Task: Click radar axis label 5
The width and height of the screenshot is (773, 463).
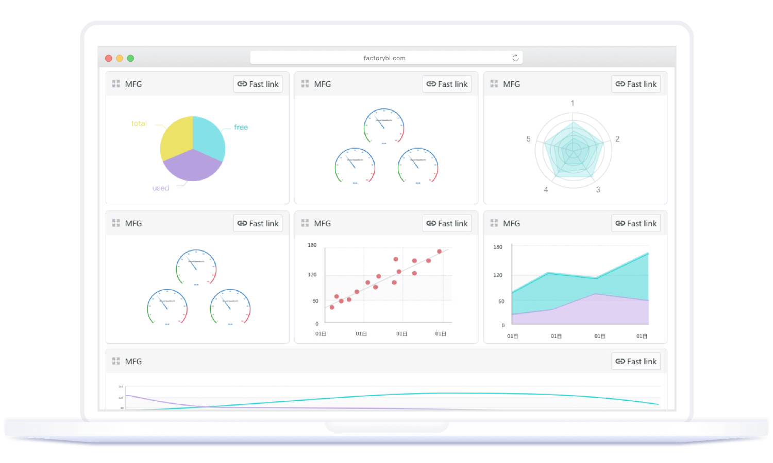Action: coord(528,139)
